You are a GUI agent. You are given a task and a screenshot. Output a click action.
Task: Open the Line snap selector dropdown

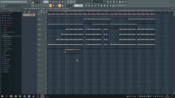click(69, 5)
